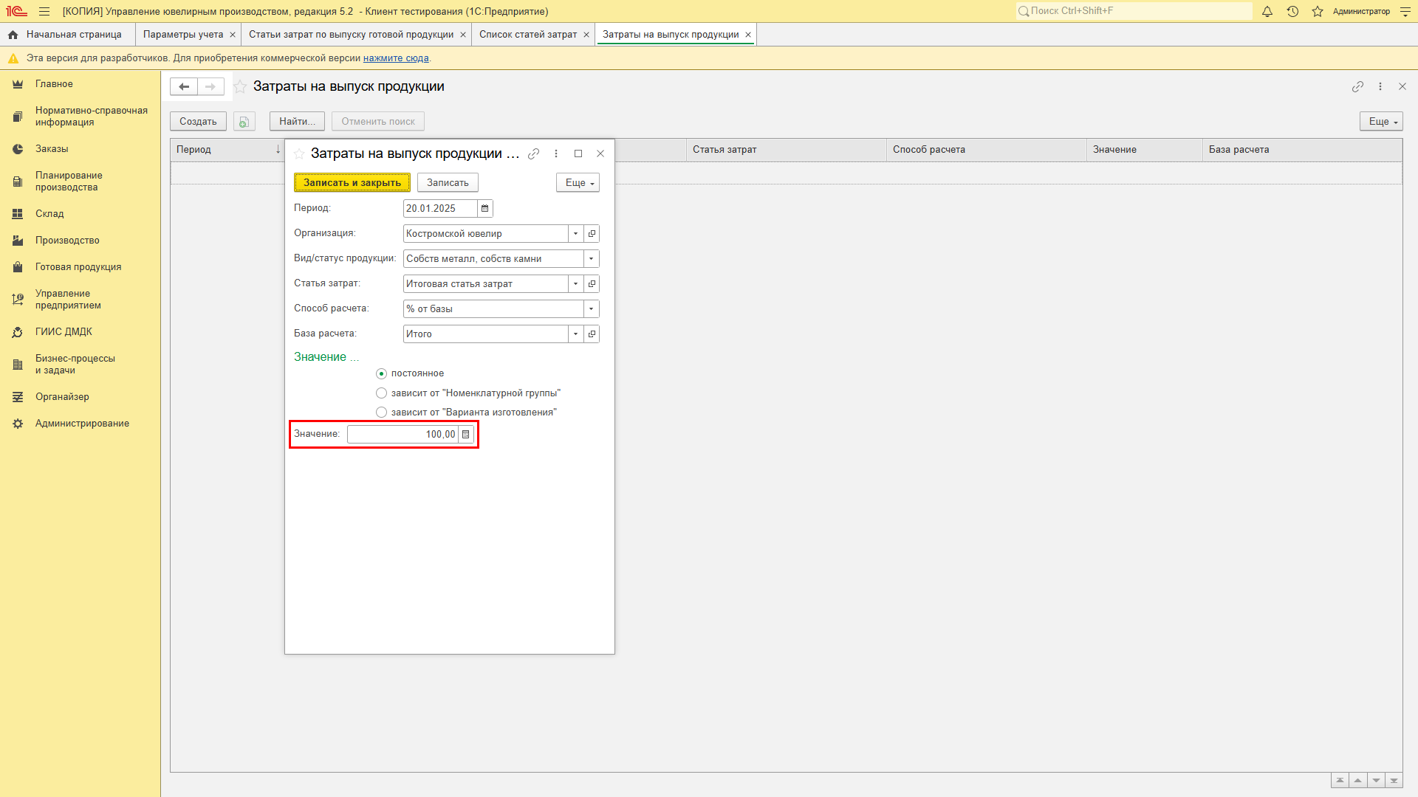Image resolution: width=1418 pixels, height=797 pixels.
Task: Open ГИИС ДМДК section in sidebar
Action: (x=64, y=332)
